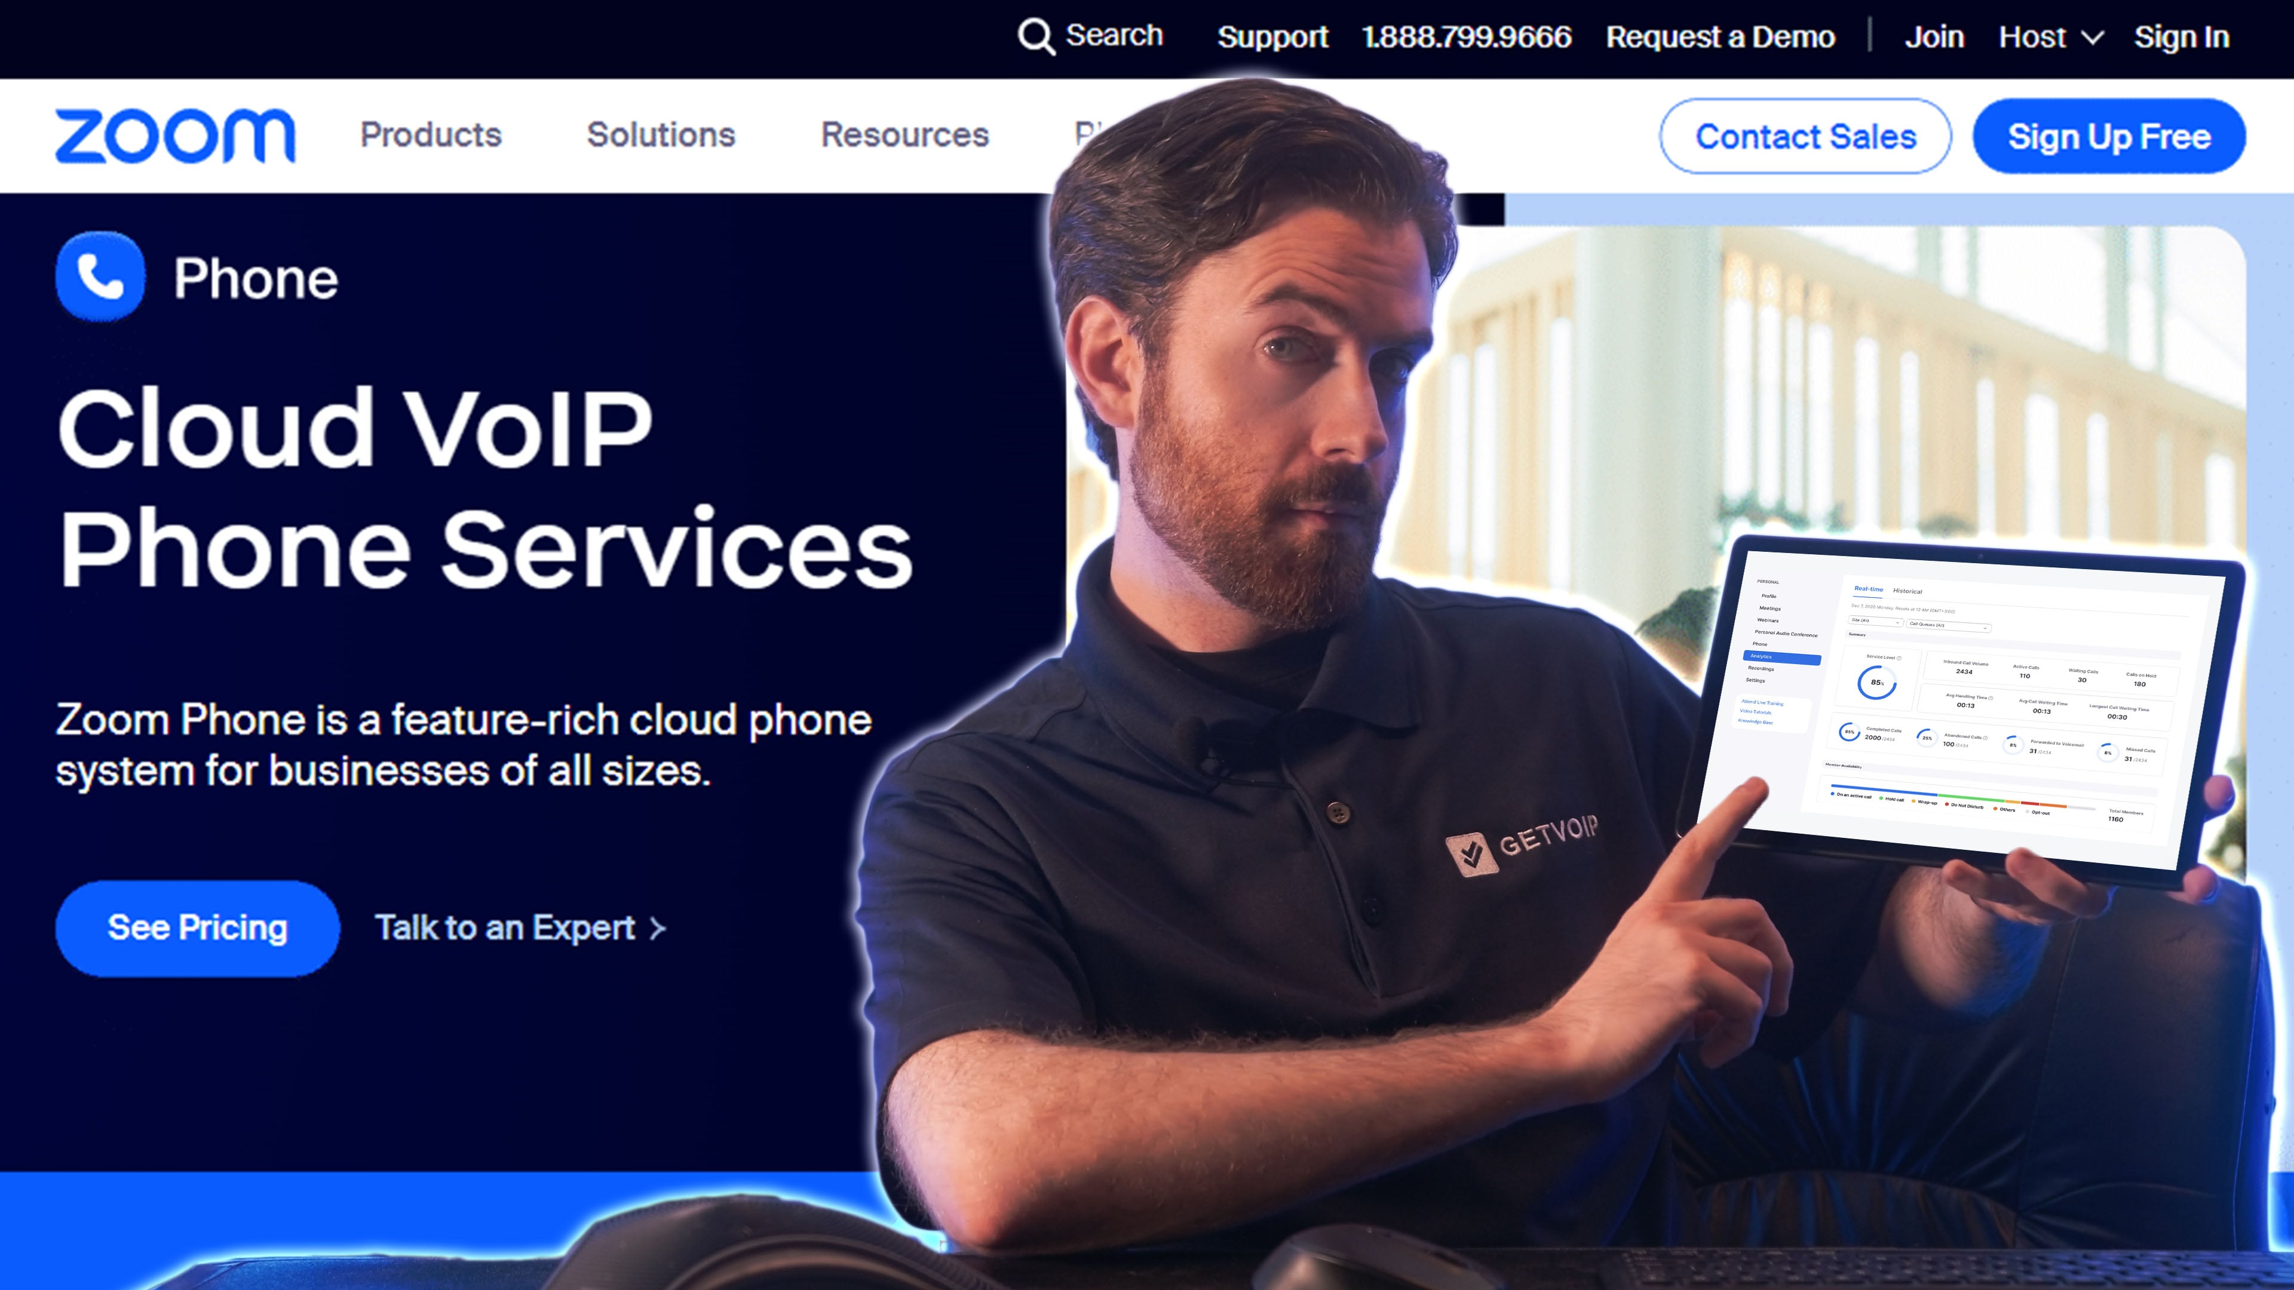The image size is (2294, 1290).
Task: Click the Sign In link
Action: point(2182,36)
